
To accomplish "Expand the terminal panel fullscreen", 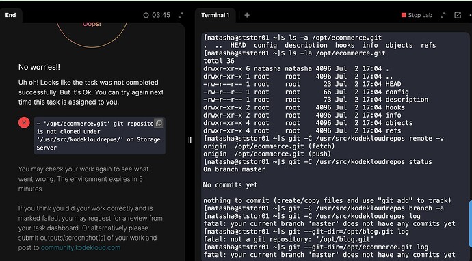I will pos(443,15).
